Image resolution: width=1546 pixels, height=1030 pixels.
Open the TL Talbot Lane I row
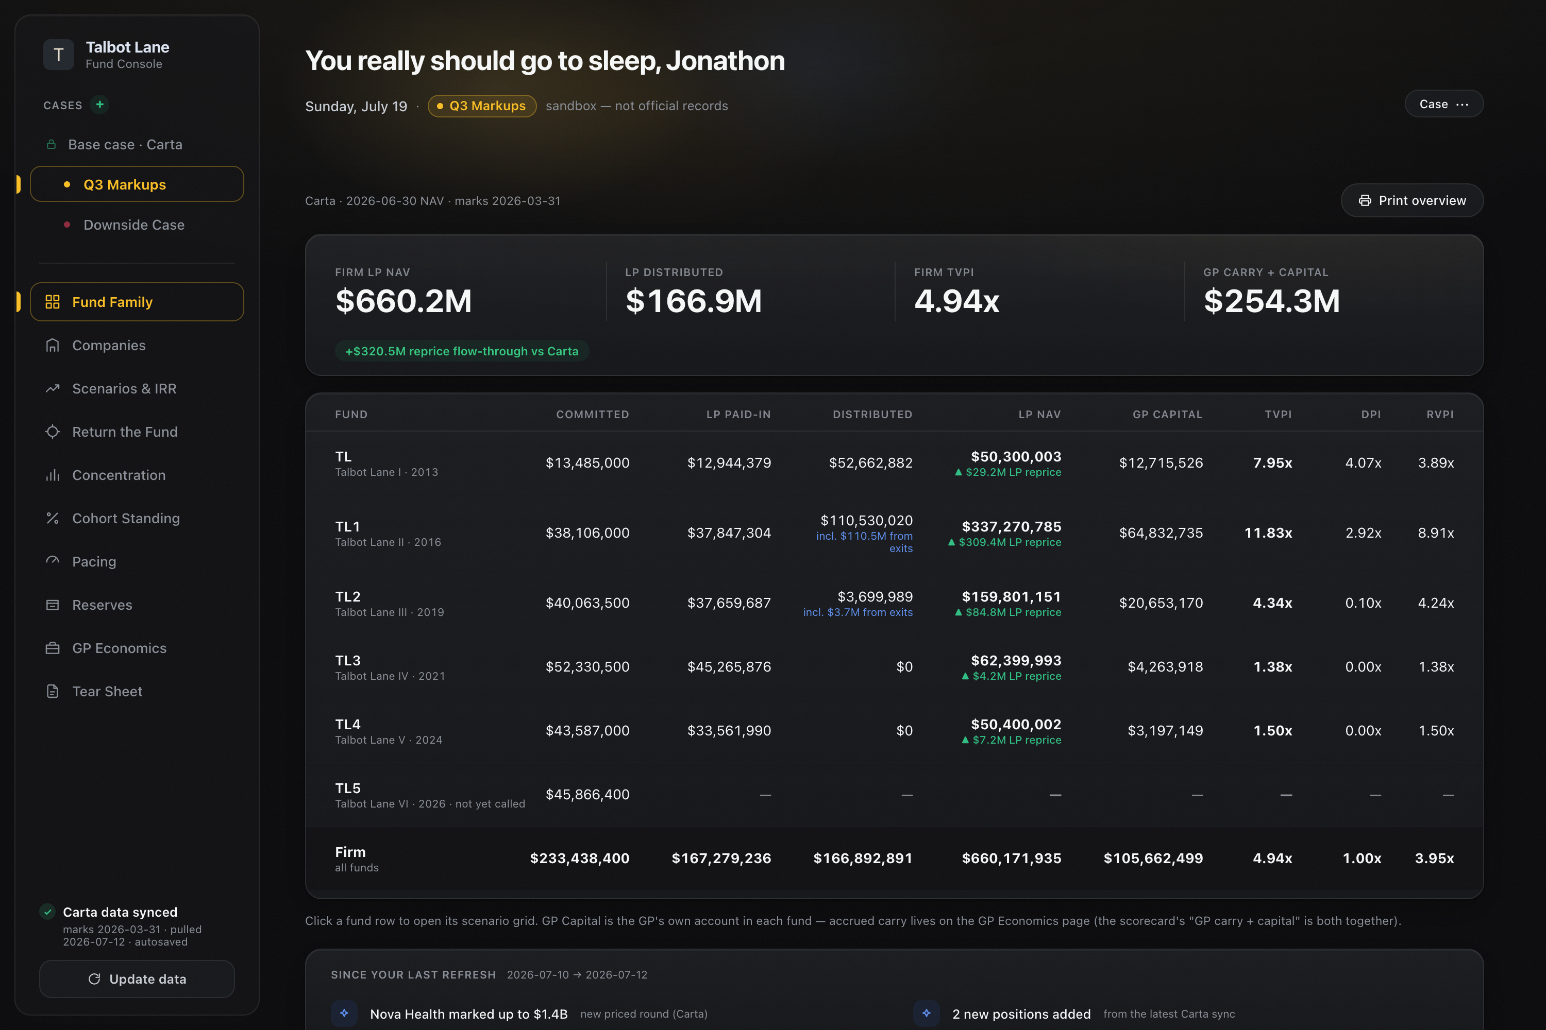894,463
